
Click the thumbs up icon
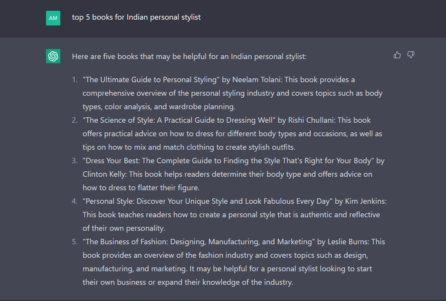click(x=397, y=55)
